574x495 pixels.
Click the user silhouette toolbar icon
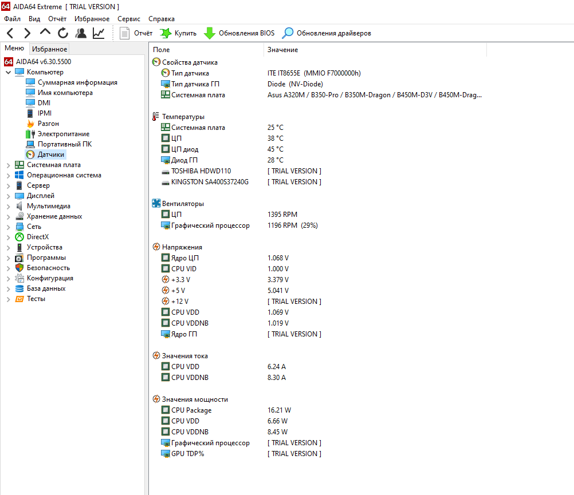pyautogui.click(x=81, y=33)
